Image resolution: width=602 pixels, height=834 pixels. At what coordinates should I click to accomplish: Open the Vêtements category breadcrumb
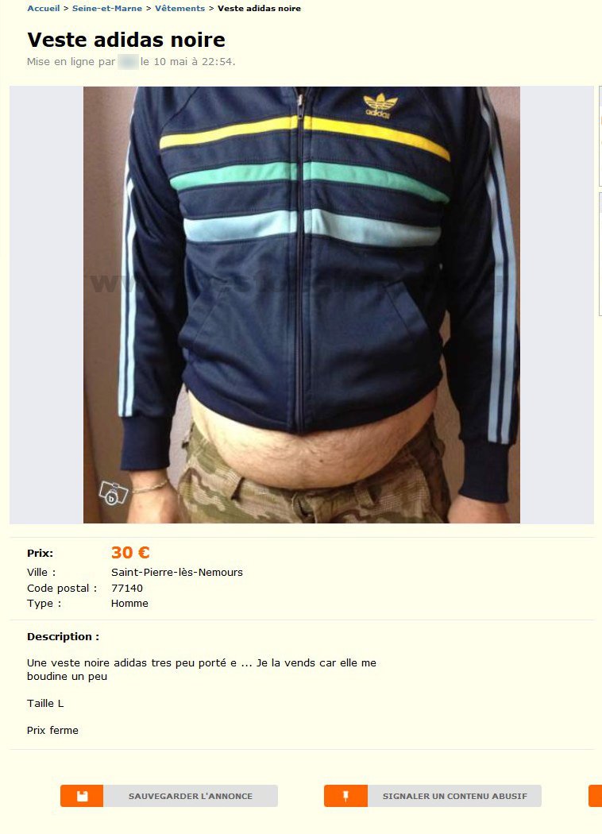(179, 9)
